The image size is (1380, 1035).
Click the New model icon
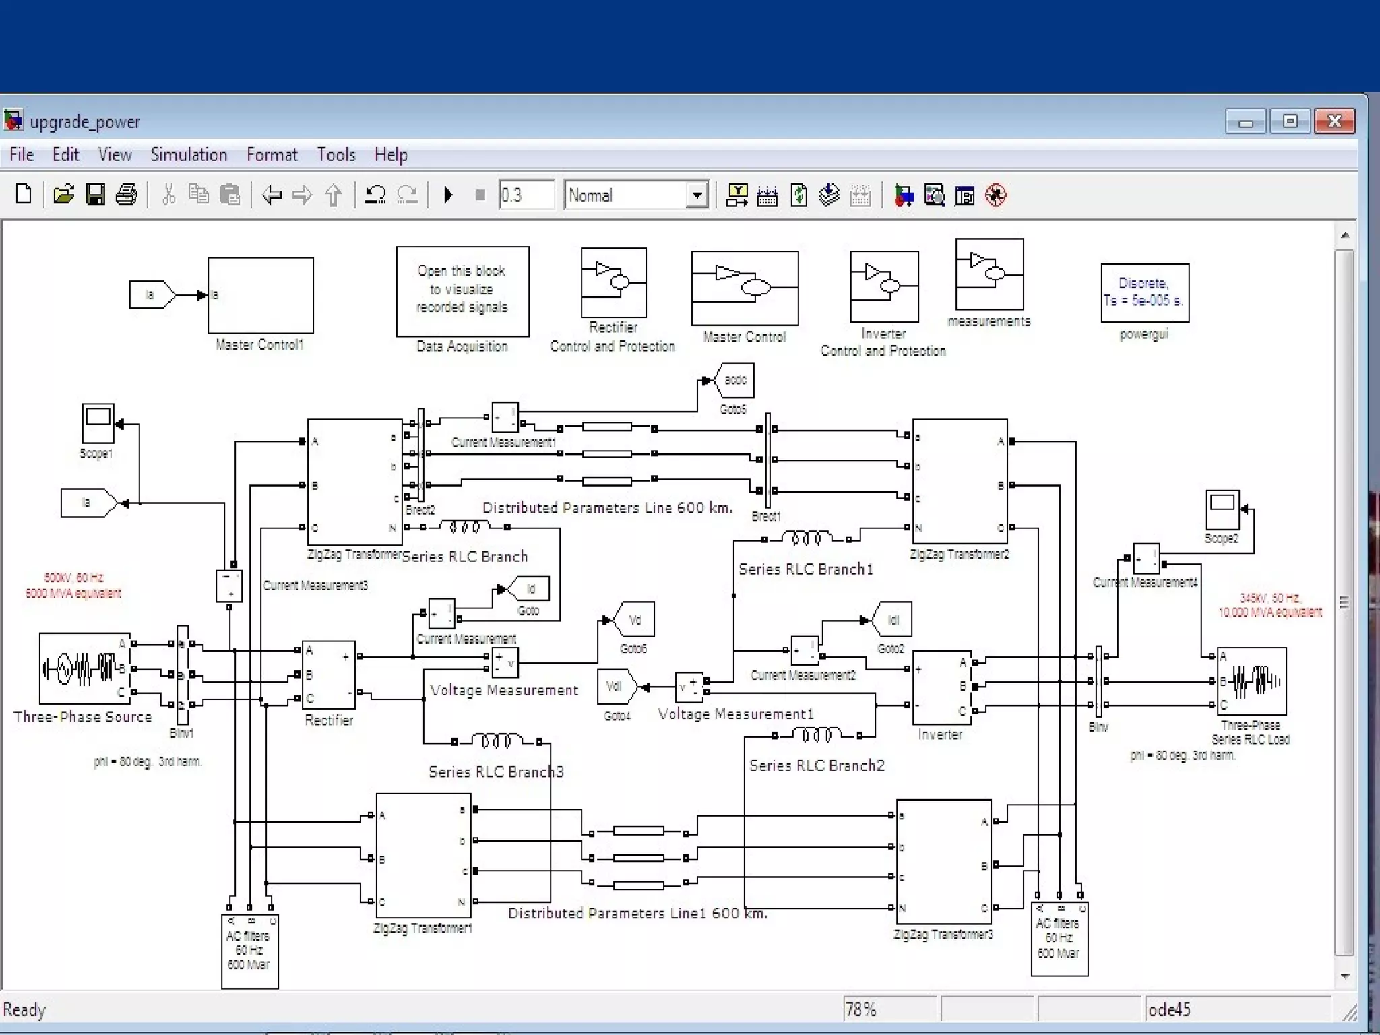point(24,195)
